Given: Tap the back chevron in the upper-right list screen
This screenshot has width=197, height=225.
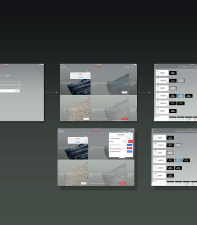Looking at the screenshot, I should (155, 67).
